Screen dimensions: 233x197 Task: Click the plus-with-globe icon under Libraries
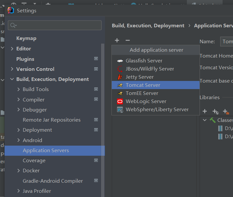point(215,112)
